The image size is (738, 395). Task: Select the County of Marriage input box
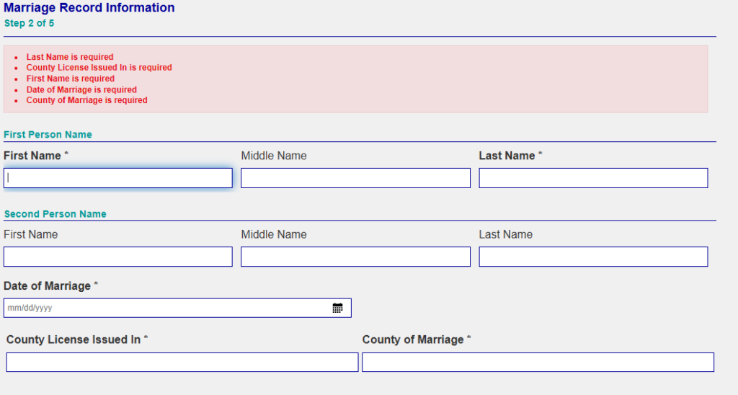(x=538, y=363)
